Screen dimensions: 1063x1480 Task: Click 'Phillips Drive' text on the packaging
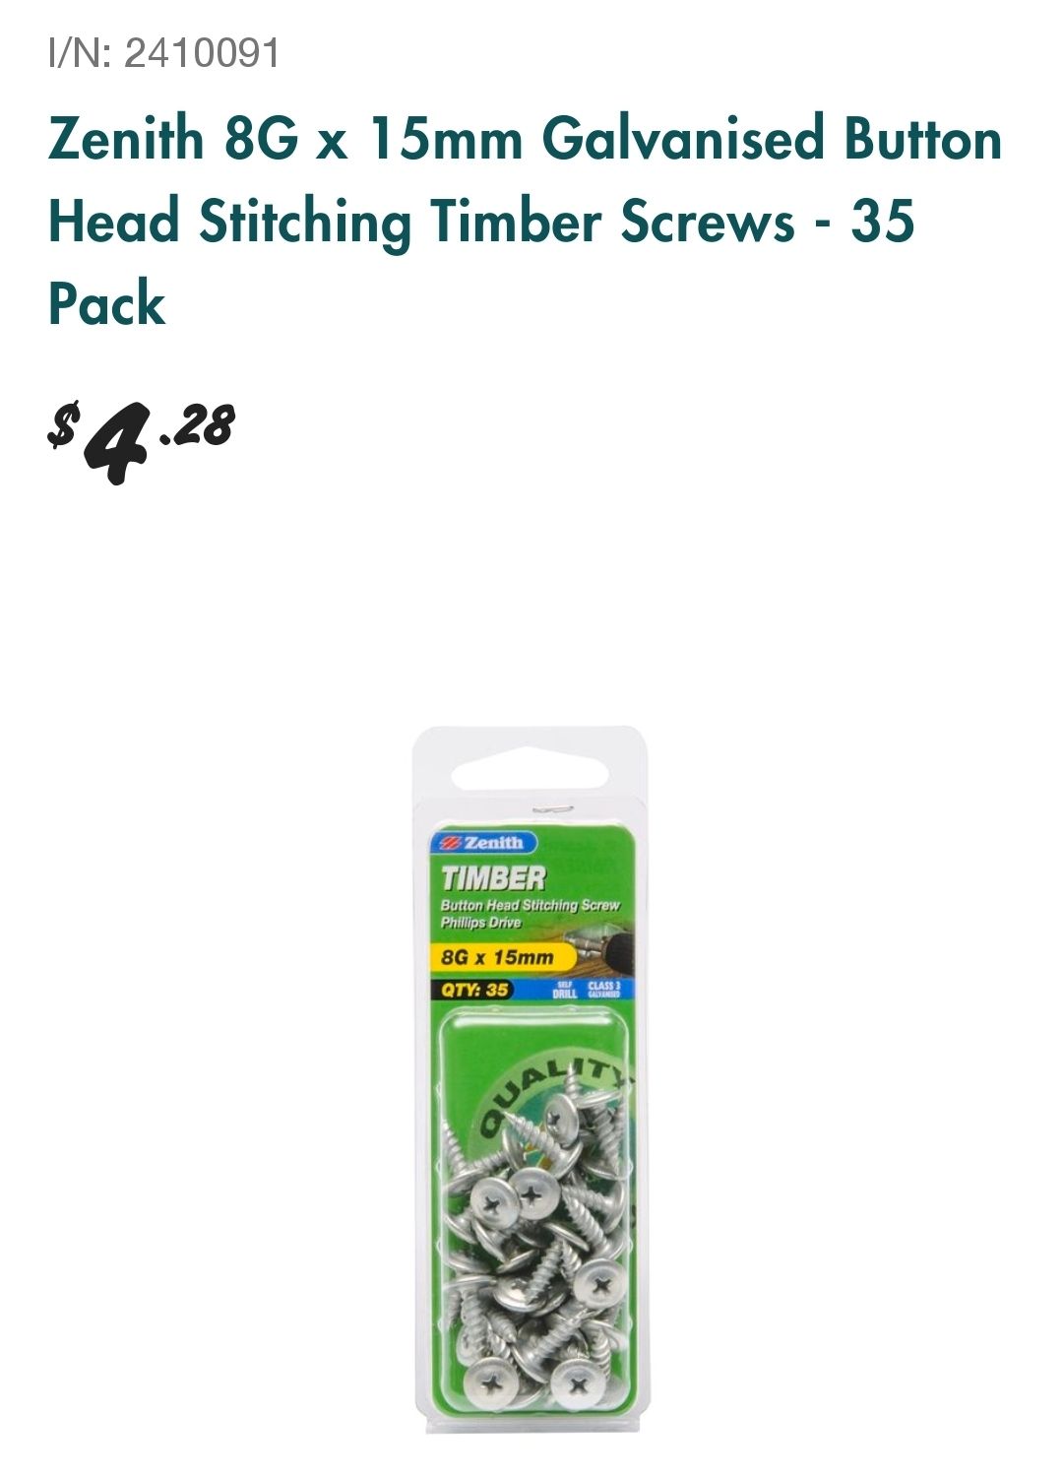pyautogui.click(x=480, y=923)
